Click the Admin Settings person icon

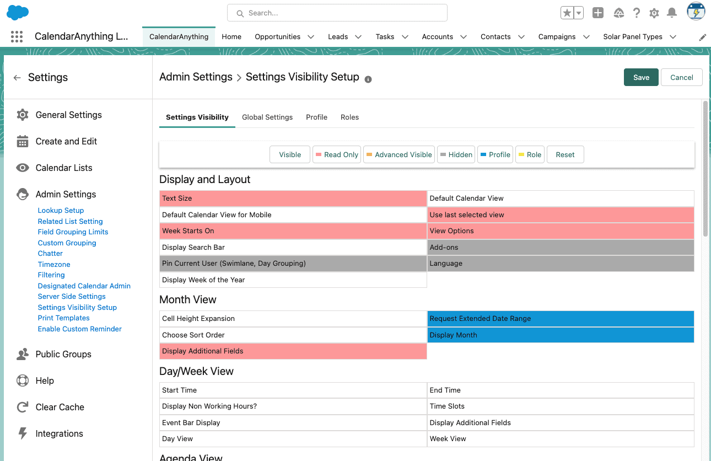(23, 194)
